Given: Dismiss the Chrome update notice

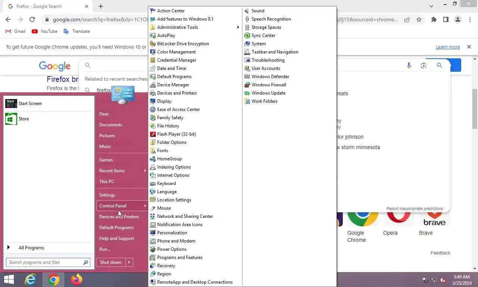Looking at the screenshot, I should coord(469,47).
